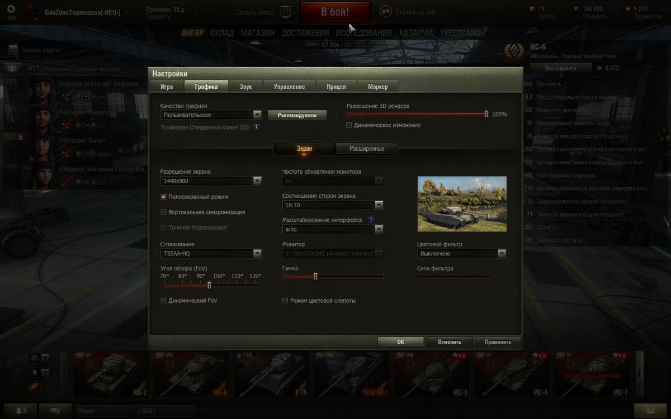Click the Применить button
Screen dimensions: 671x419
(498, 342)
